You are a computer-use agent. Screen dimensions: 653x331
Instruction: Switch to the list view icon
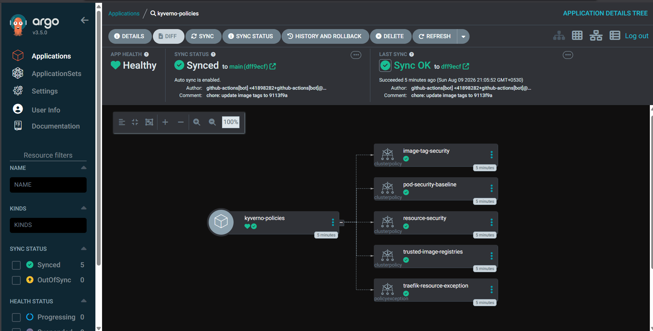click(x=615, y=36)
